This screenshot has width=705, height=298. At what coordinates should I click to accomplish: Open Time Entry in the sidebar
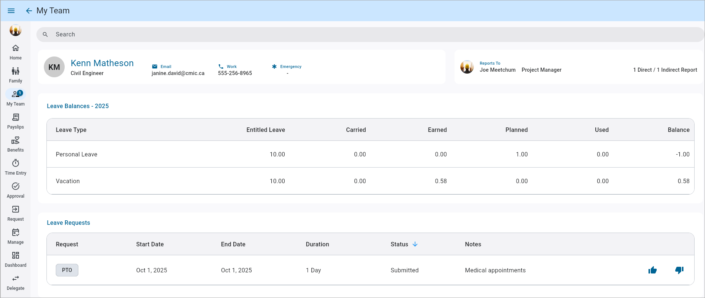[16, 167]
